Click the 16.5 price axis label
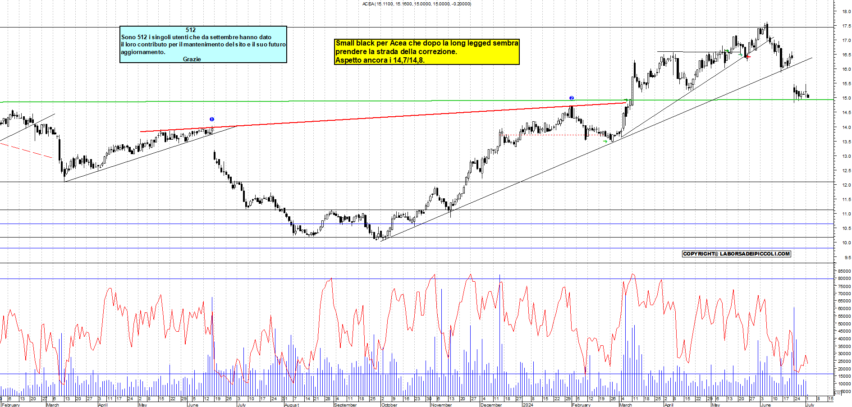 pyautogui.click(x=846, y=55)
